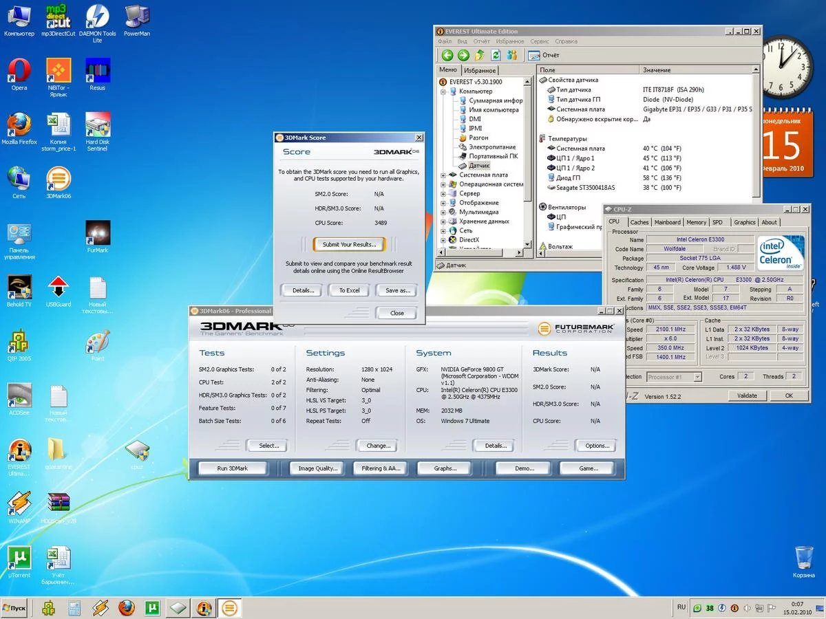Click Select... under the Tests section

268,446
